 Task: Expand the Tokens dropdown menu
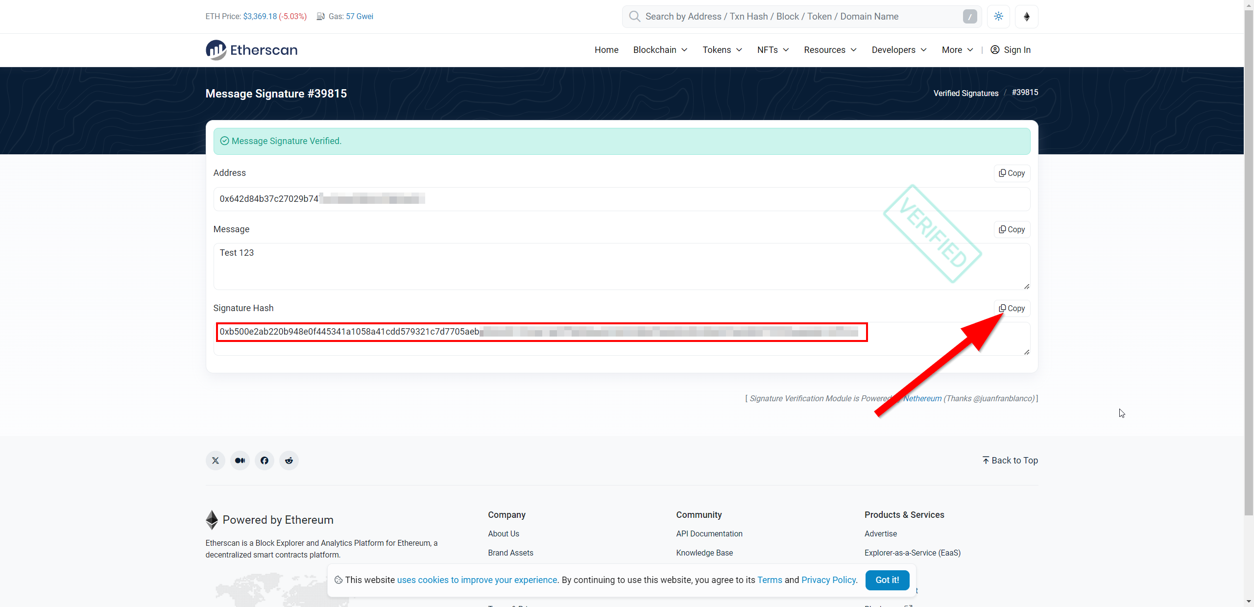click(x=722, y=50)
